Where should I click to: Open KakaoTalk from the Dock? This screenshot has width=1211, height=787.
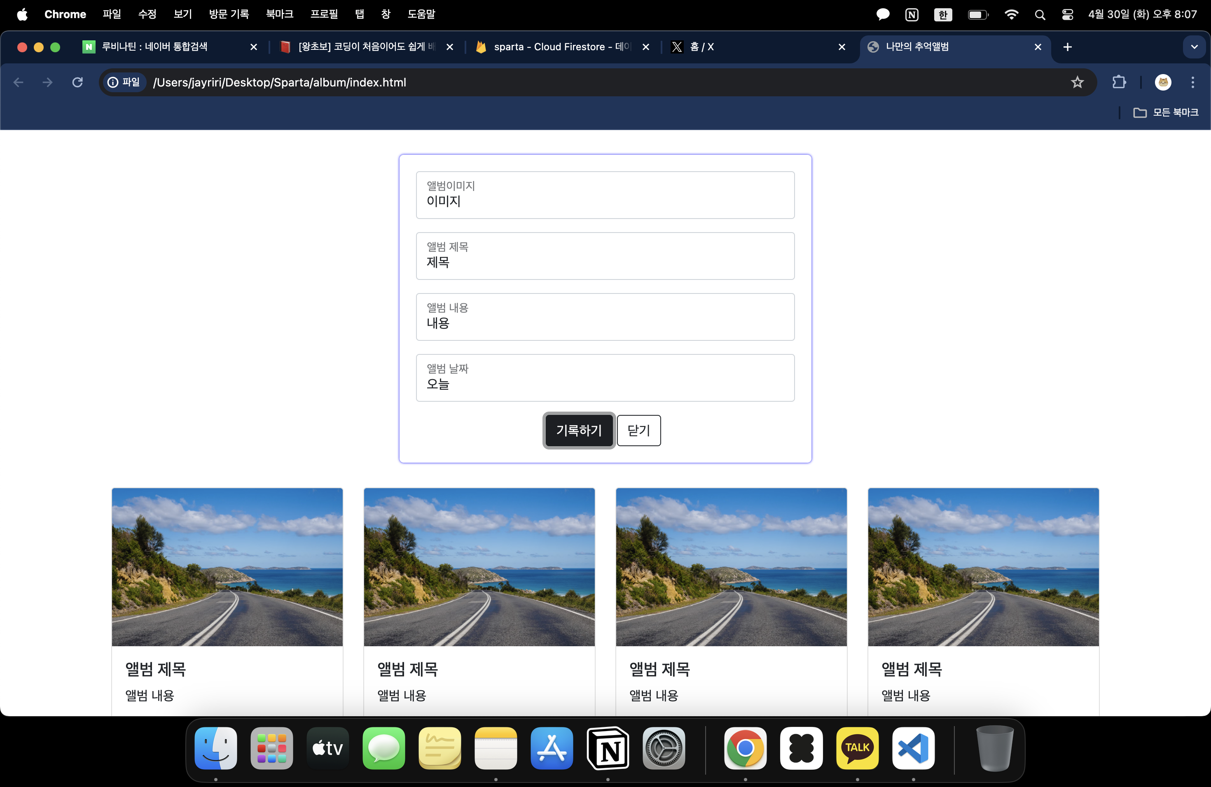(857, 748)
